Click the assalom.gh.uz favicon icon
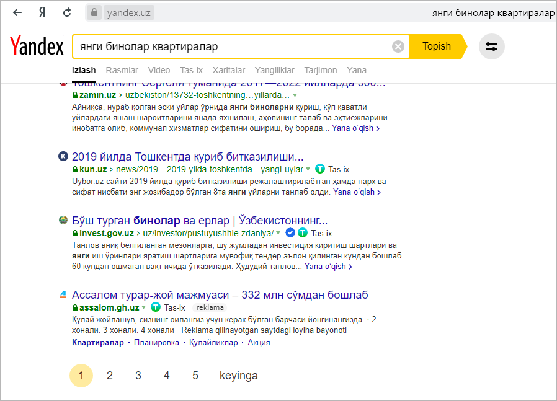The width and height of the screenshot is (557, 401). (63, 294)
